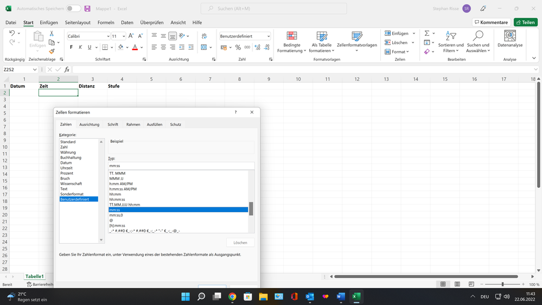542x305 pixels.
Task: Select hh:mm:ss format in type list
Action: [117, 200]
